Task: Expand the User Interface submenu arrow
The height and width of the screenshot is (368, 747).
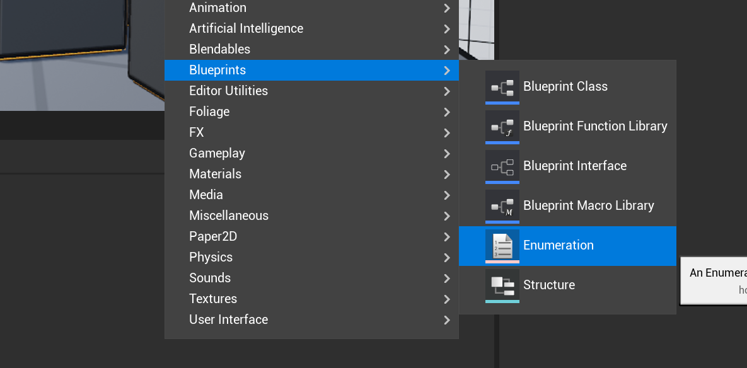Action: (447, 320)
